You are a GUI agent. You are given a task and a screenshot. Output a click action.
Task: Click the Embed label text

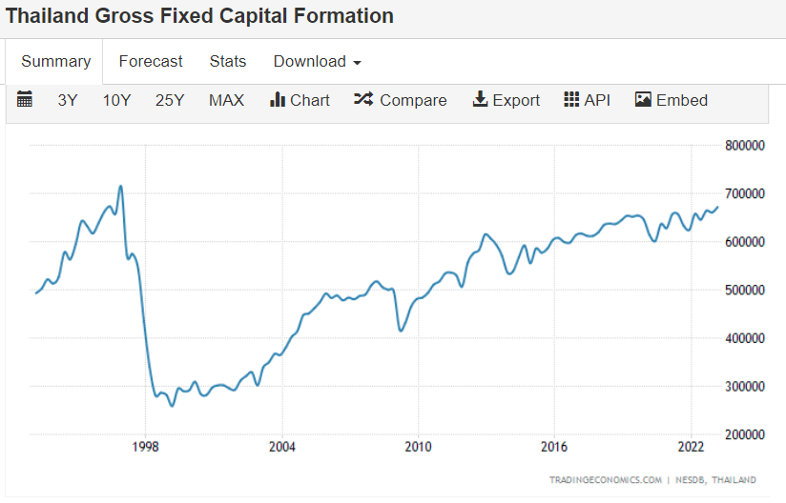click(682, 101)
